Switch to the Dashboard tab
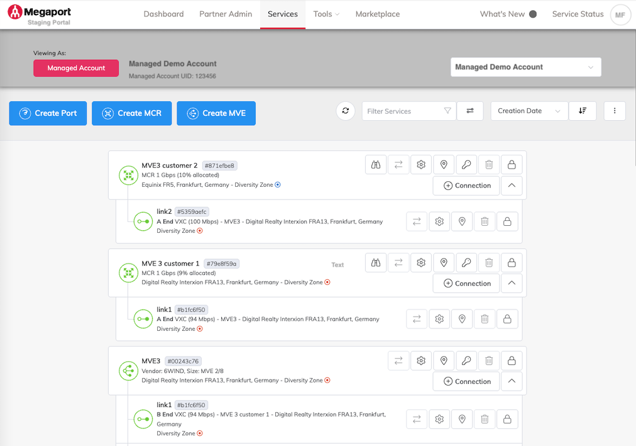The width and height of the screenshot is (636, 446). [163, 14]
